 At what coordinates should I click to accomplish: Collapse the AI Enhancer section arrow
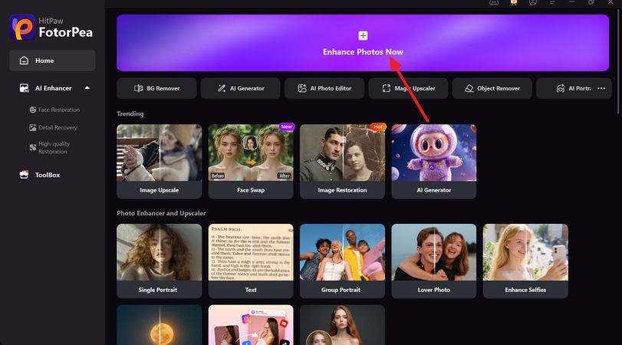(x=87, y=87)
